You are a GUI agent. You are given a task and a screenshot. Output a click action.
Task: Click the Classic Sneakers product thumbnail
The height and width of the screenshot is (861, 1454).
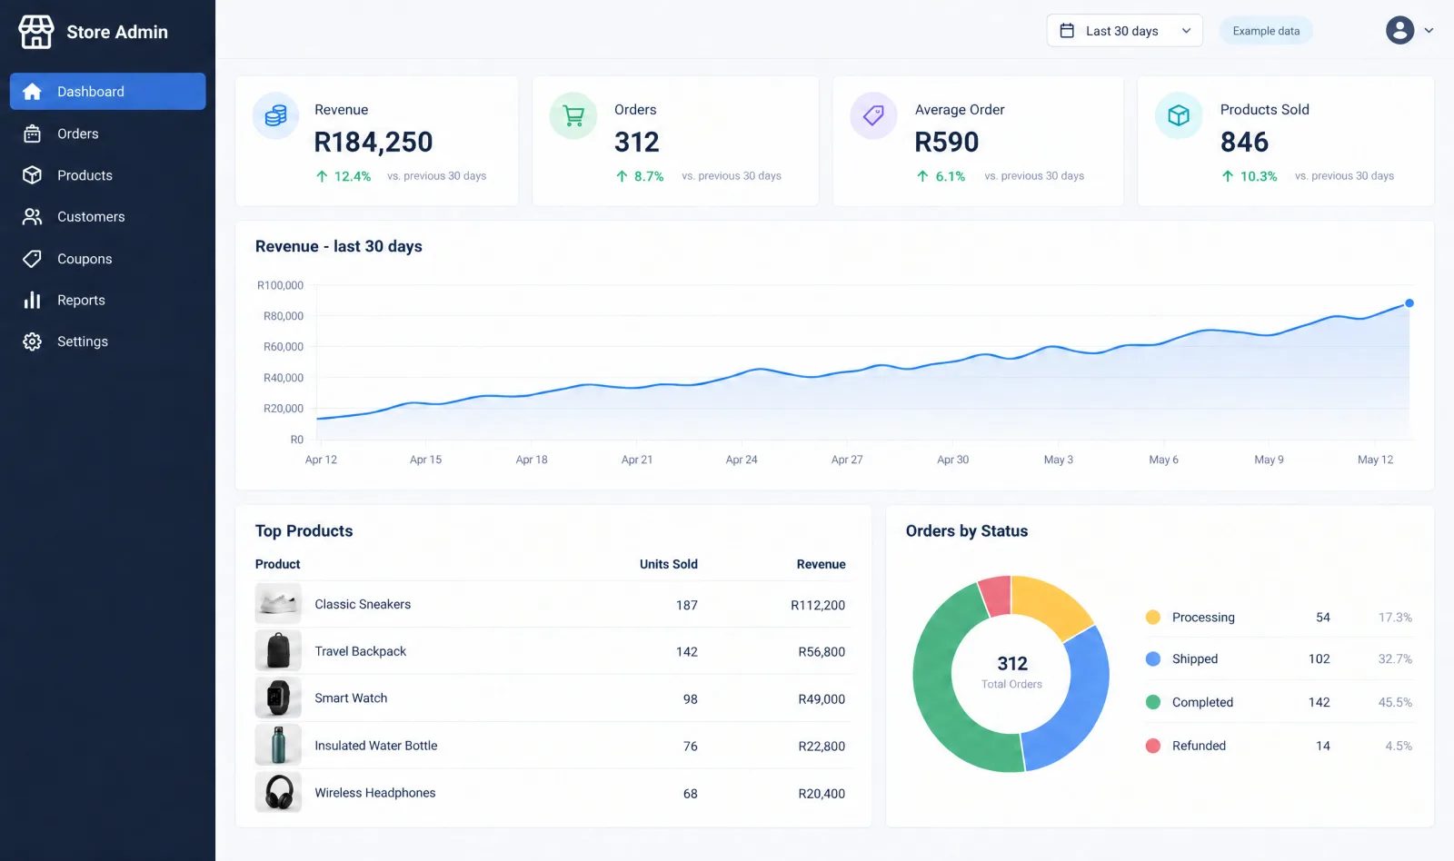tap(278, 604)
